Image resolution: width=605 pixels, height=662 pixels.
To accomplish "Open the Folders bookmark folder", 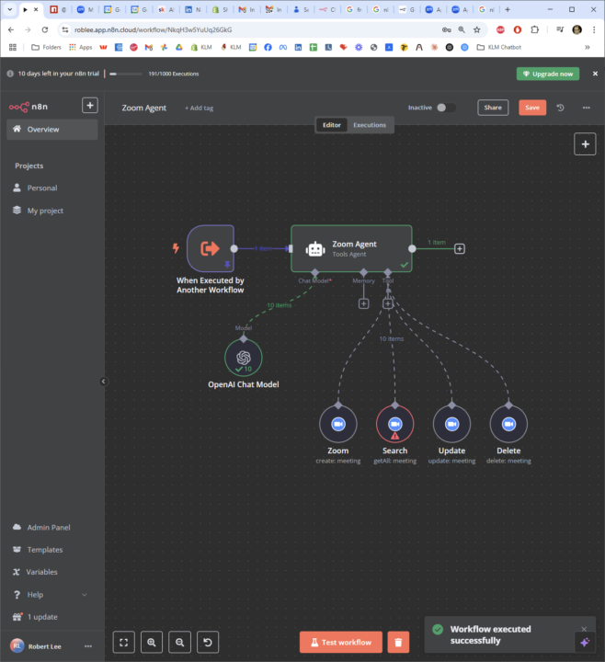I will [47, 47].
